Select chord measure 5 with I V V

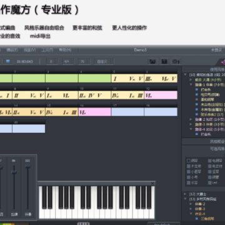pyautogui.click(x=127, y=78)
